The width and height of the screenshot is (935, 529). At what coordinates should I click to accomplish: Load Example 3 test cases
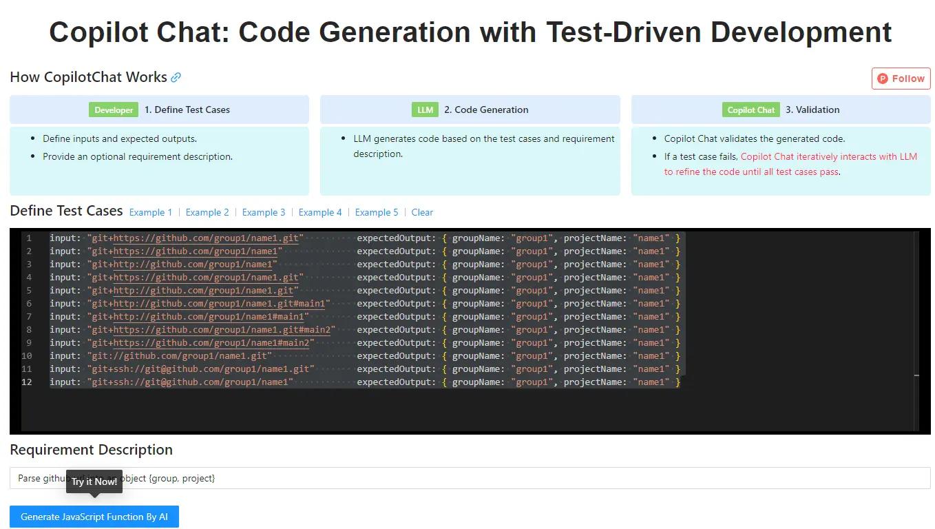pos(264,212)
